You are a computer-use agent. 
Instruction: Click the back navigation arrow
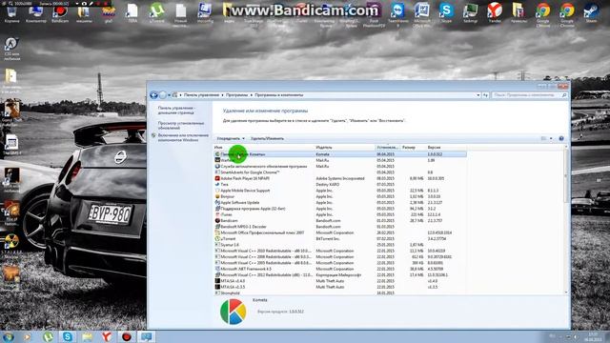pyautogui.click(x=153, y=95)
